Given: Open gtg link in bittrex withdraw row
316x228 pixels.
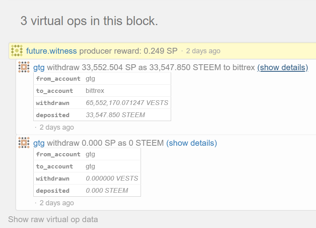Looking at the screenshot, I should click(x=39, y=67).
